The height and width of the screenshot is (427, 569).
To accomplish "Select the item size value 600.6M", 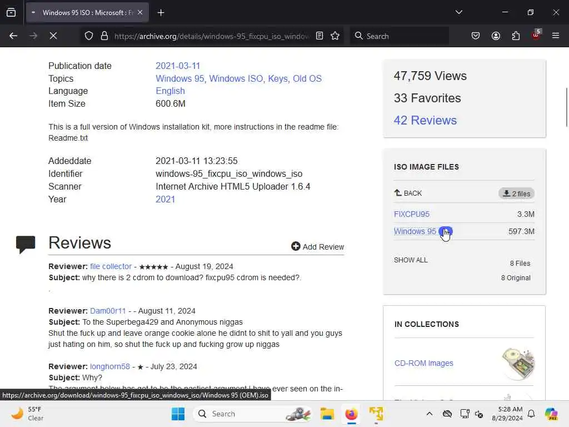I will [x=171, y=103].
